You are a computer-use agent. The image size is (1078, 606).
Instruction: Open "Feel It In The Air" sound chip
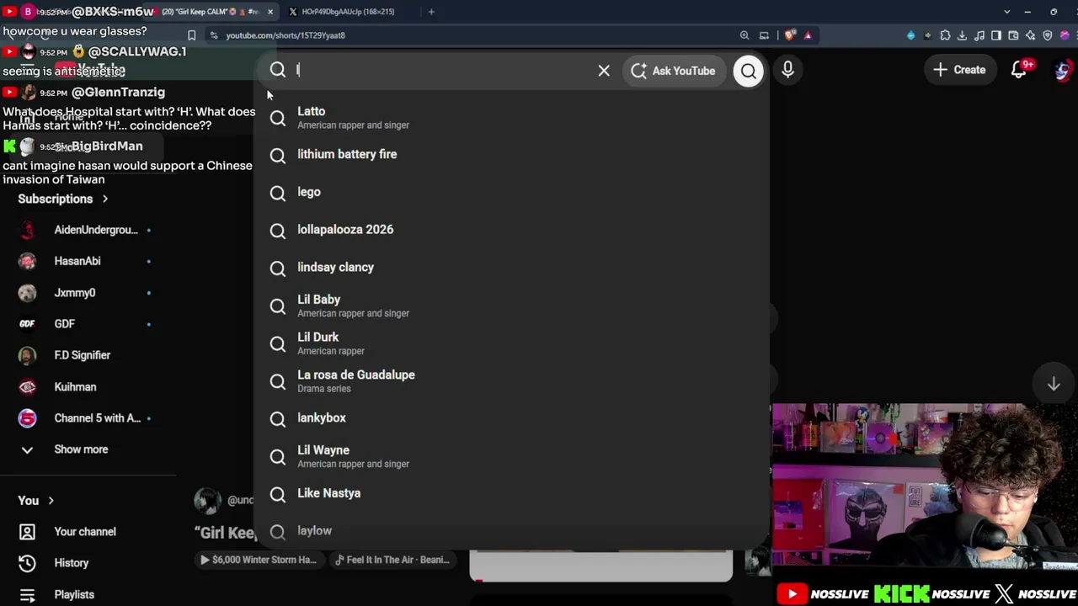tap(392, 560)
